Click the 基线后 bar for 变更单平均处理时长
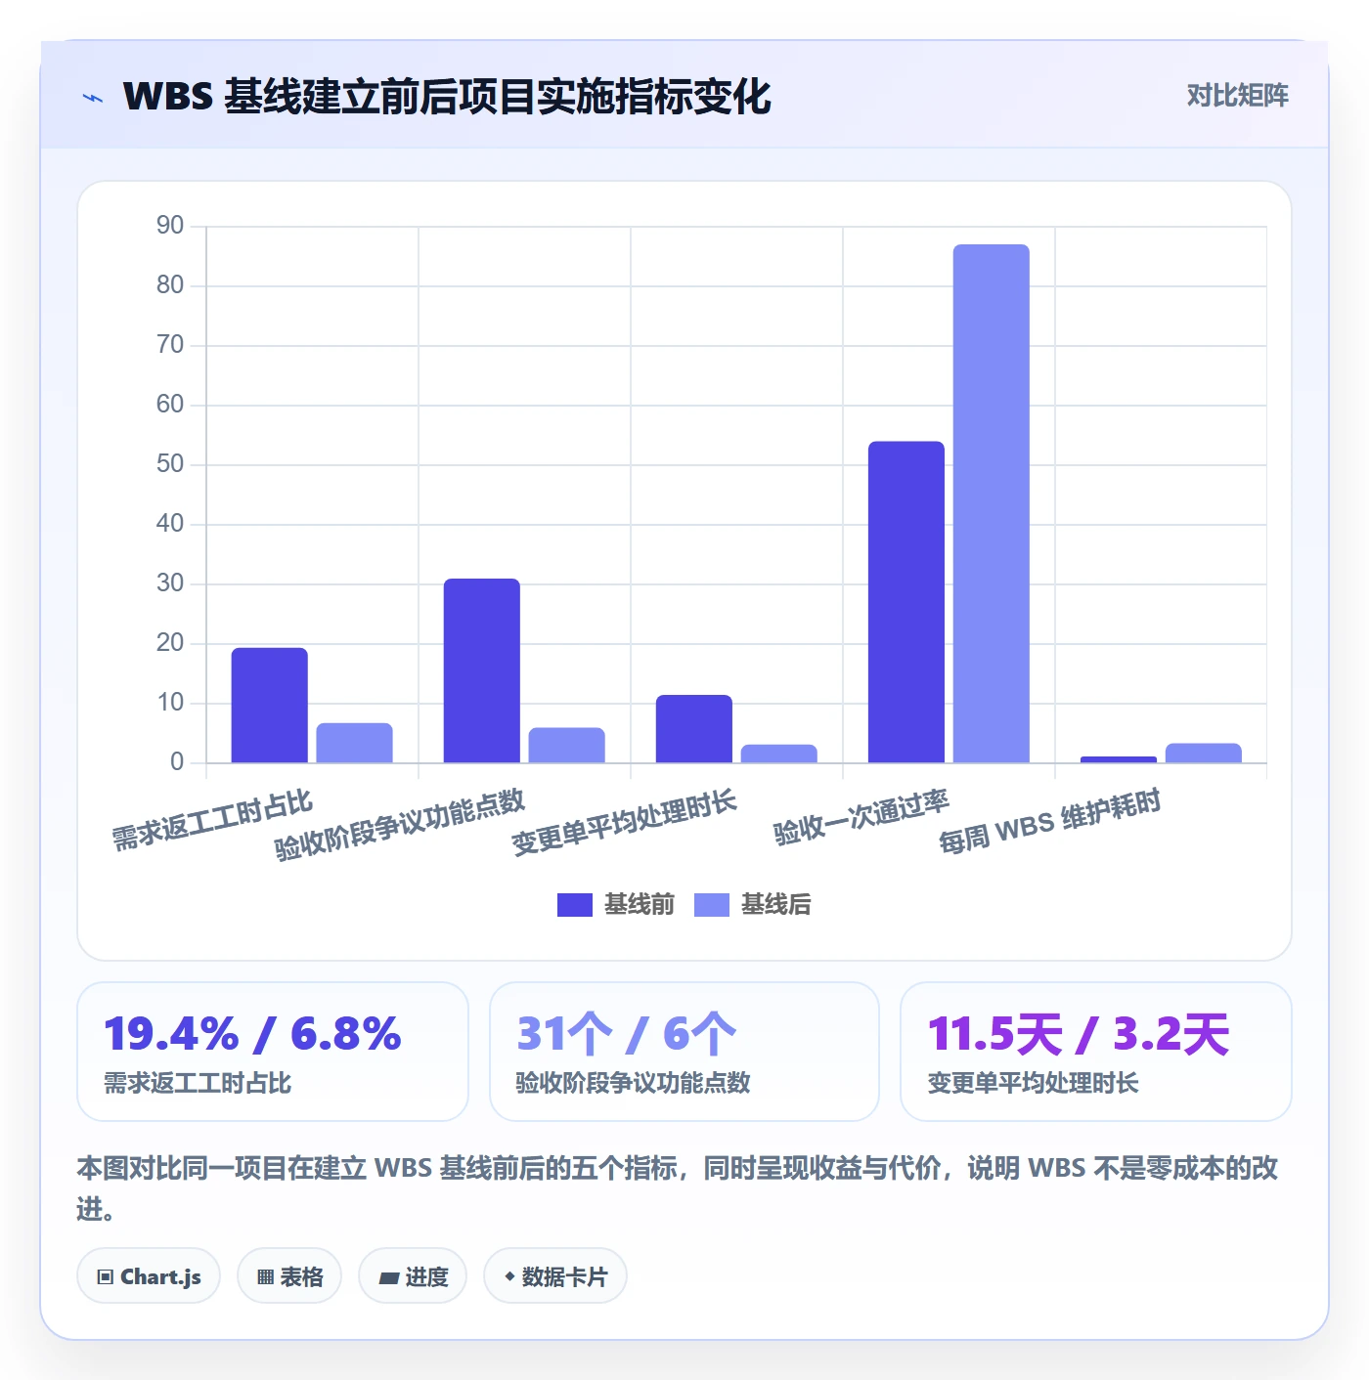 coord(779,754)
